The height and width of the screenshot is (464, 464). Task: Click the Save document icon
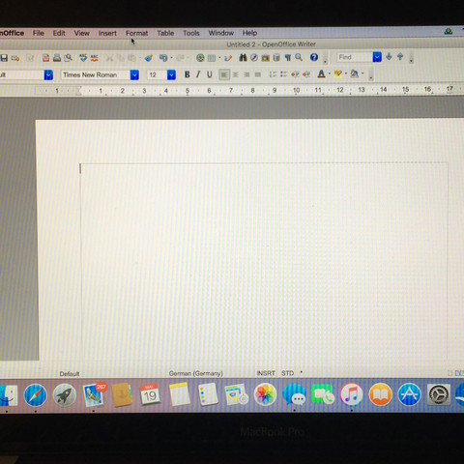point(4,58)
